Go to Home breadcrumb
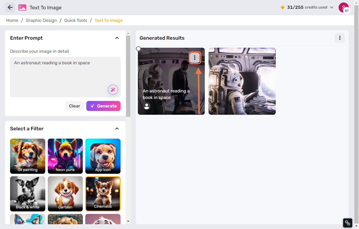The height and width of the screenshot is (229, 359). 12,20
